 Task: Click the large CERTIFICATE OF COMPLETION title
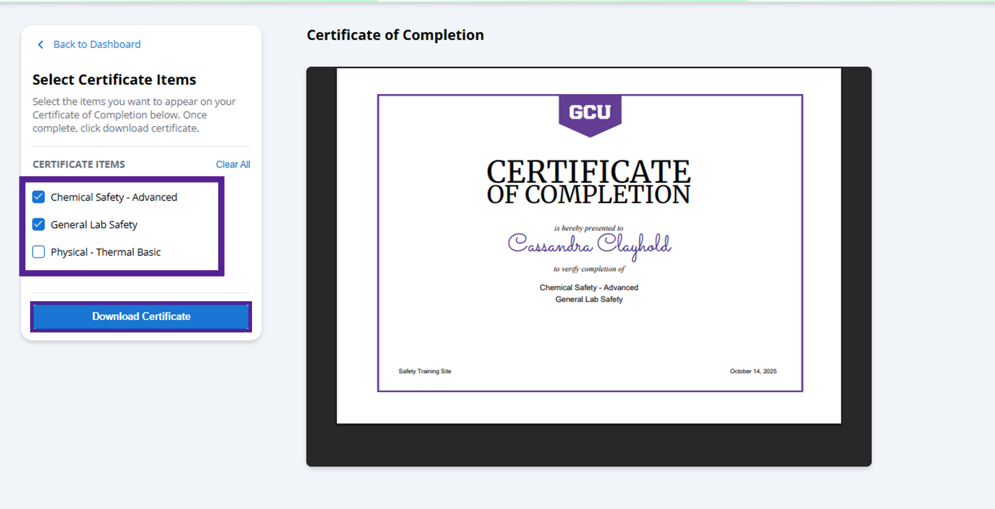[x=588, y=182]
